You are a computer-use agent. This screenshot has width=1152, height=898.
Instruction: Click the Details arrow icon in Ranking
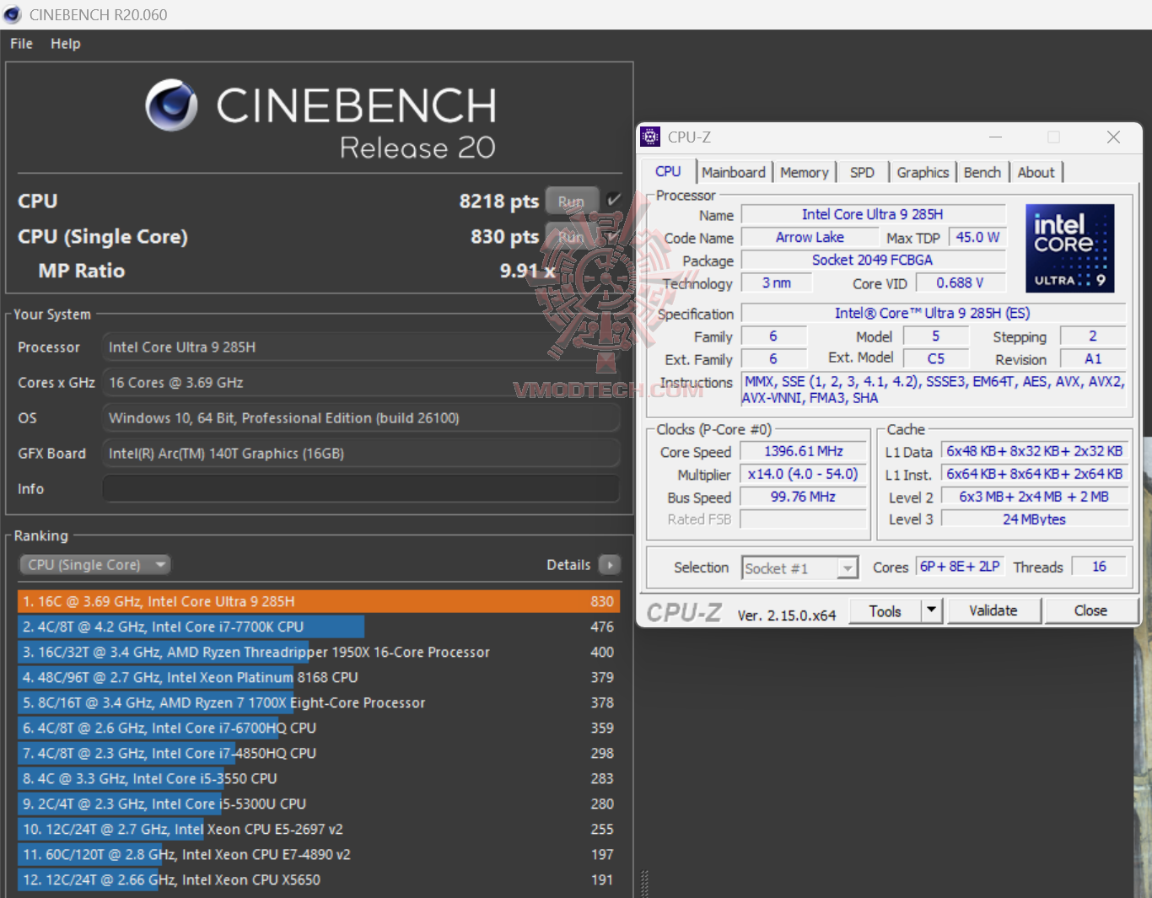pos(609,564)
